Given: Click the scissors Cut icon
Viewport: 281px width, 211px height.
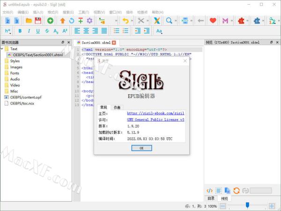Looking at the screenshot, I should tap(140, 21).
